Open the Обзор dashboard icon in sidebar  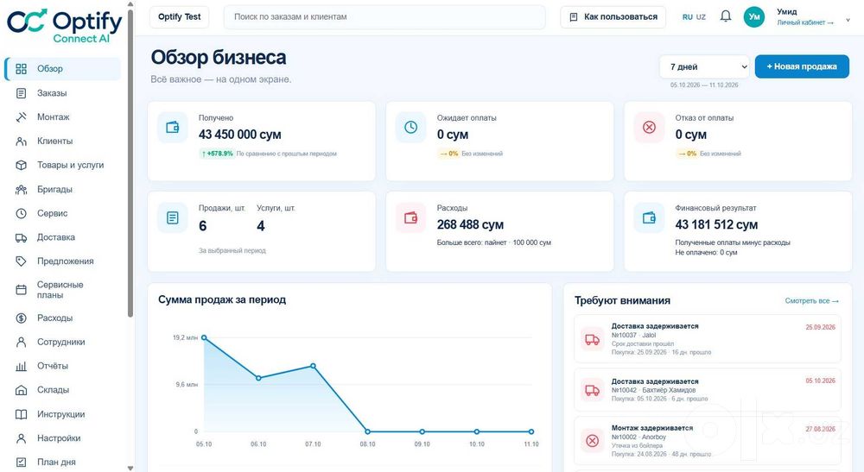click(21, 69)
